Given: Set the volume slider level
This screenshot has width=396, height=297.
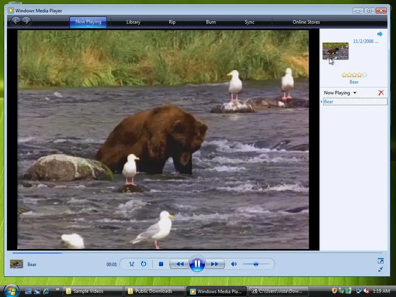Looking at the screenshot, I should pyautogui.click(x=256, y=264).
